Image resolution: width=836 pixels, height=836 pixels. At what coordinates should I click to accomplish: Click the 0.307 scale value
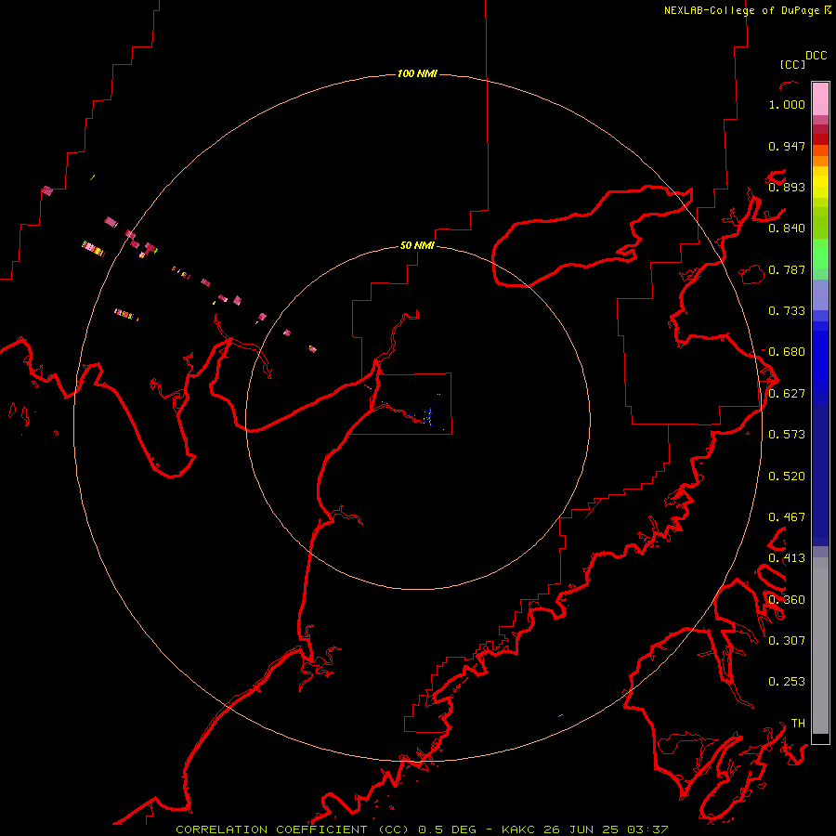(787, 641)
